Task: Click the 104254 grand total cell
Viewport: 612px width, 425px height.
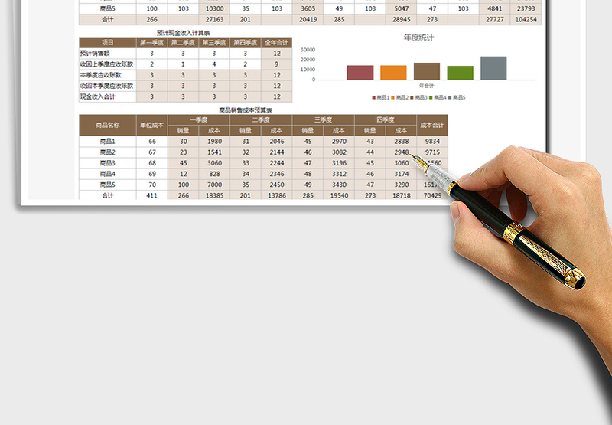Action: click(x=526, y=19)
